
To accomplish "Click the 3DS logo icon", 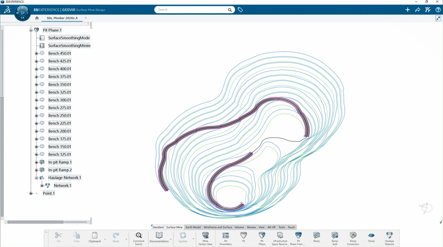I will (x=7, y=10).
